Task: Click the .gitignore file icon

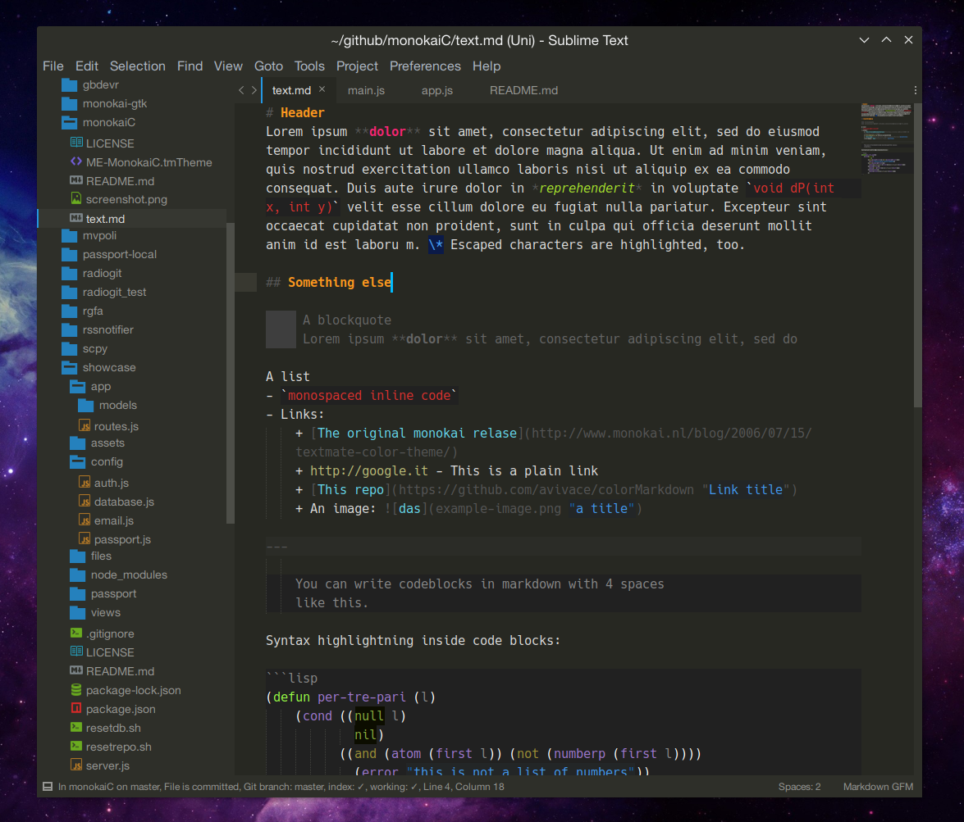Action: pos(76,633)
